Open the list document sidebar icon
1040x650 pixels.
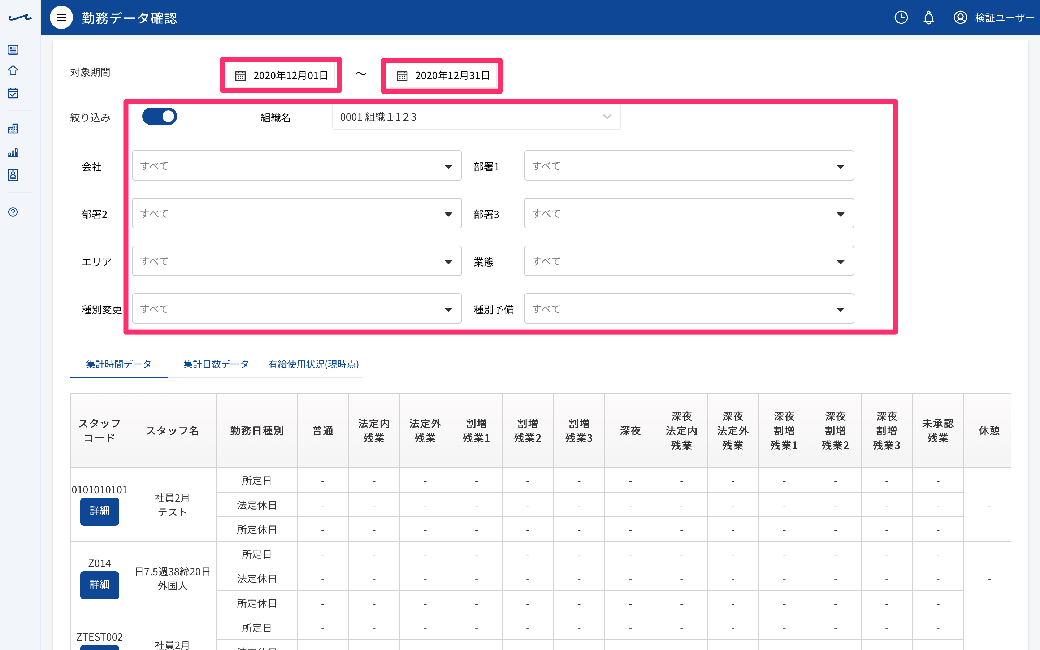[13, 50]
